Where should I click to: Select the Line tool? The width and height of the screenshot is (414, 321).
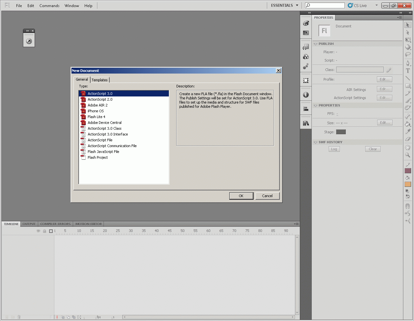click(x=408, y=78)
